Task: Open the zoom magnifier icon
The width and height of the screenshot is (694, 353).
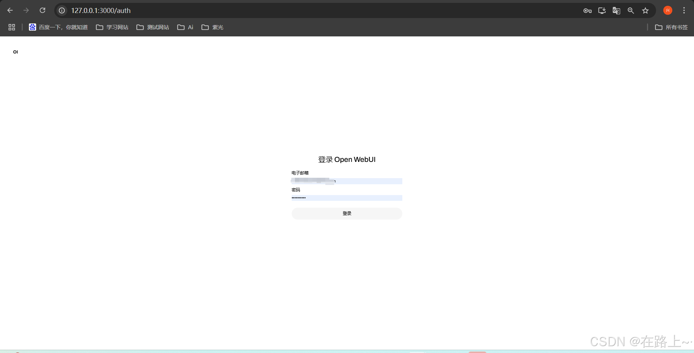Action: pyautogui.click(x=631, y=10)
